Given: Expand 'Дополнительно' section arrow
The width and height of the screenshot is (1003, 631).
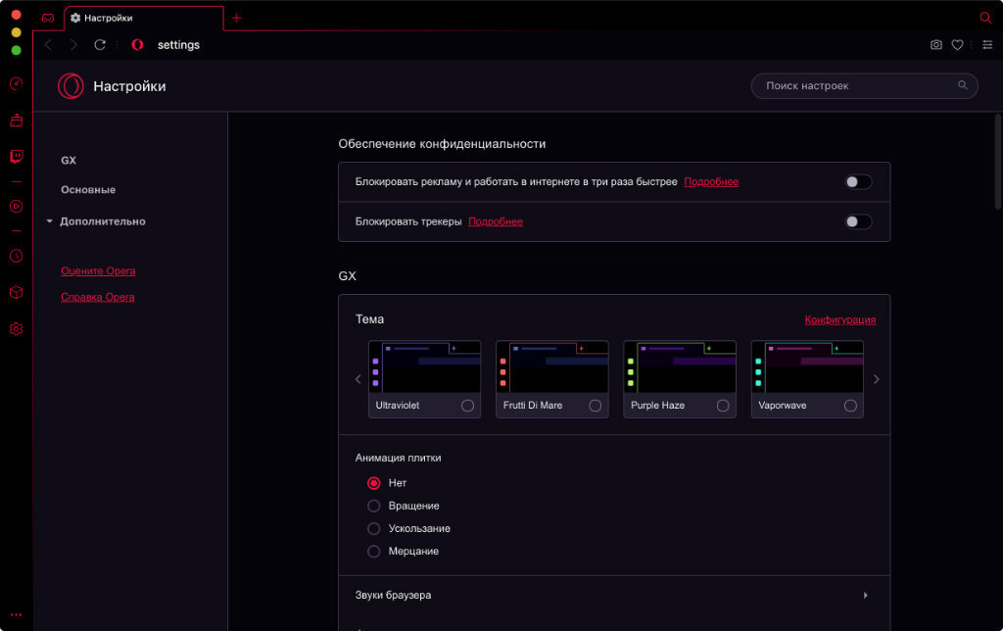Looking at the screenshot, I should pyautogui.click(x=49, y=220).
